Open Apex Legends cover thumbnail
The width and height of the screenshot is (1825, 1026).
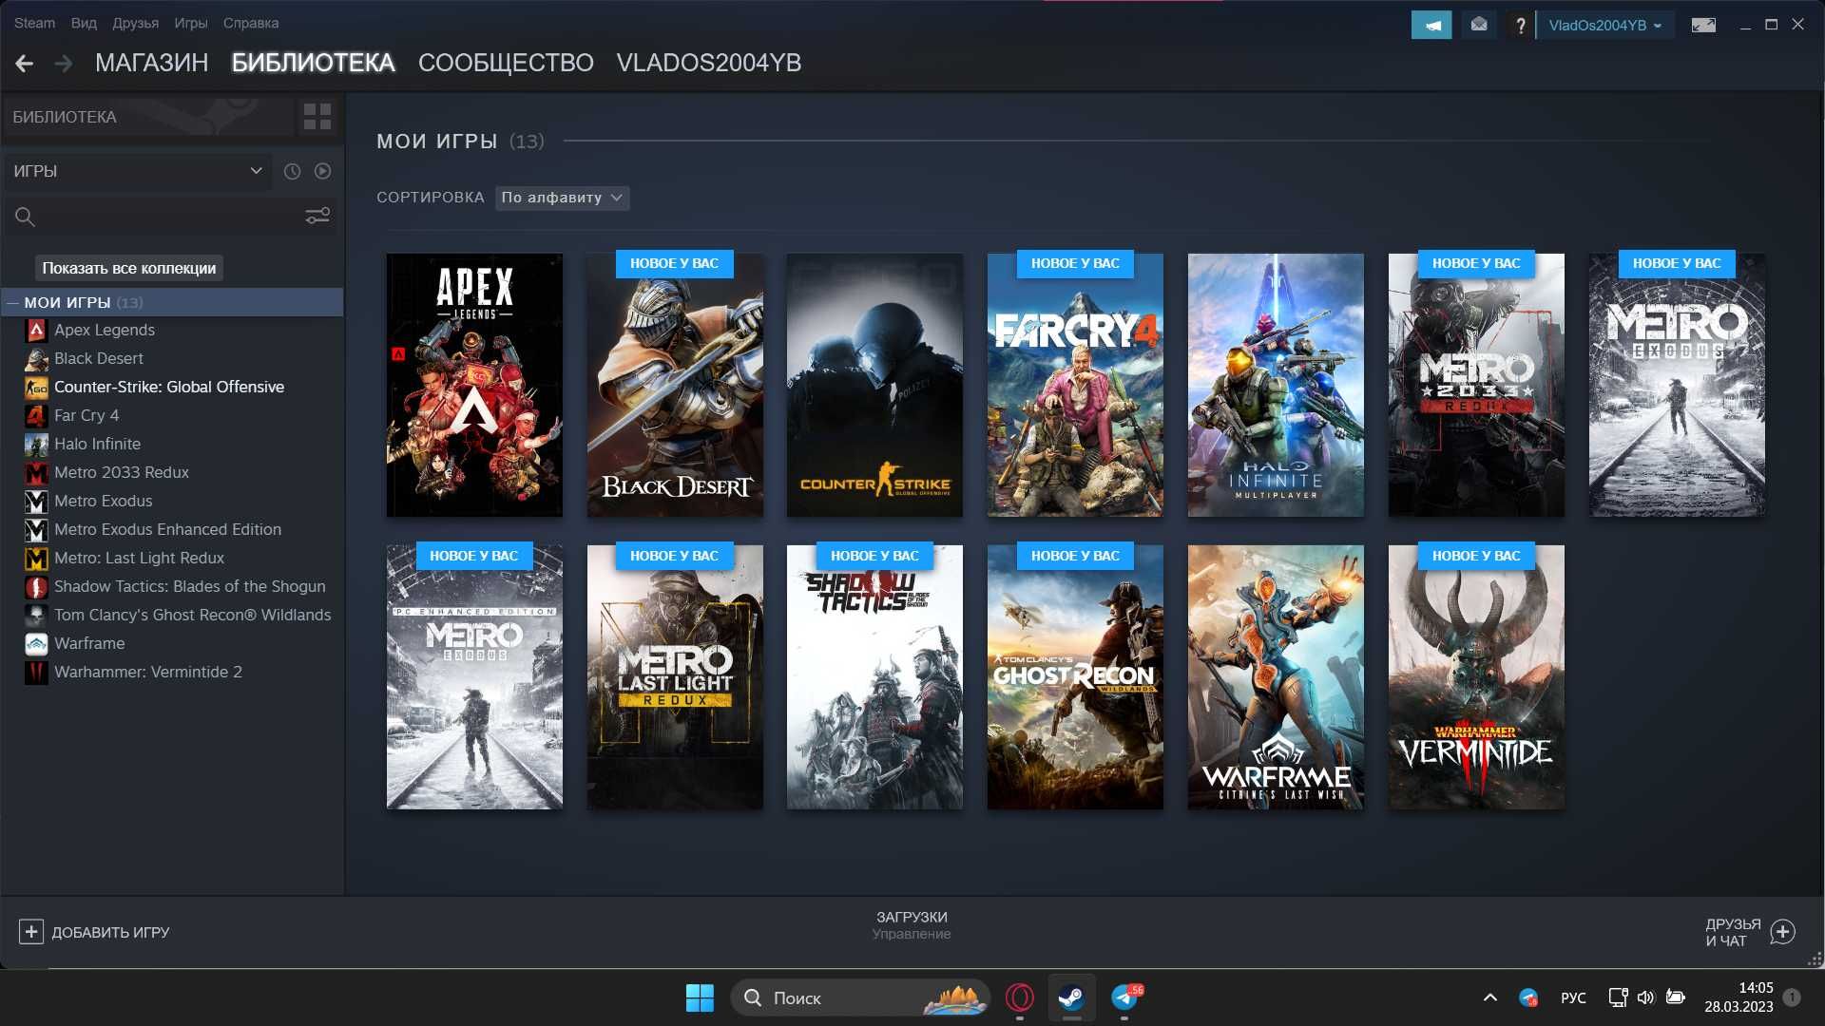coord(474,386)
